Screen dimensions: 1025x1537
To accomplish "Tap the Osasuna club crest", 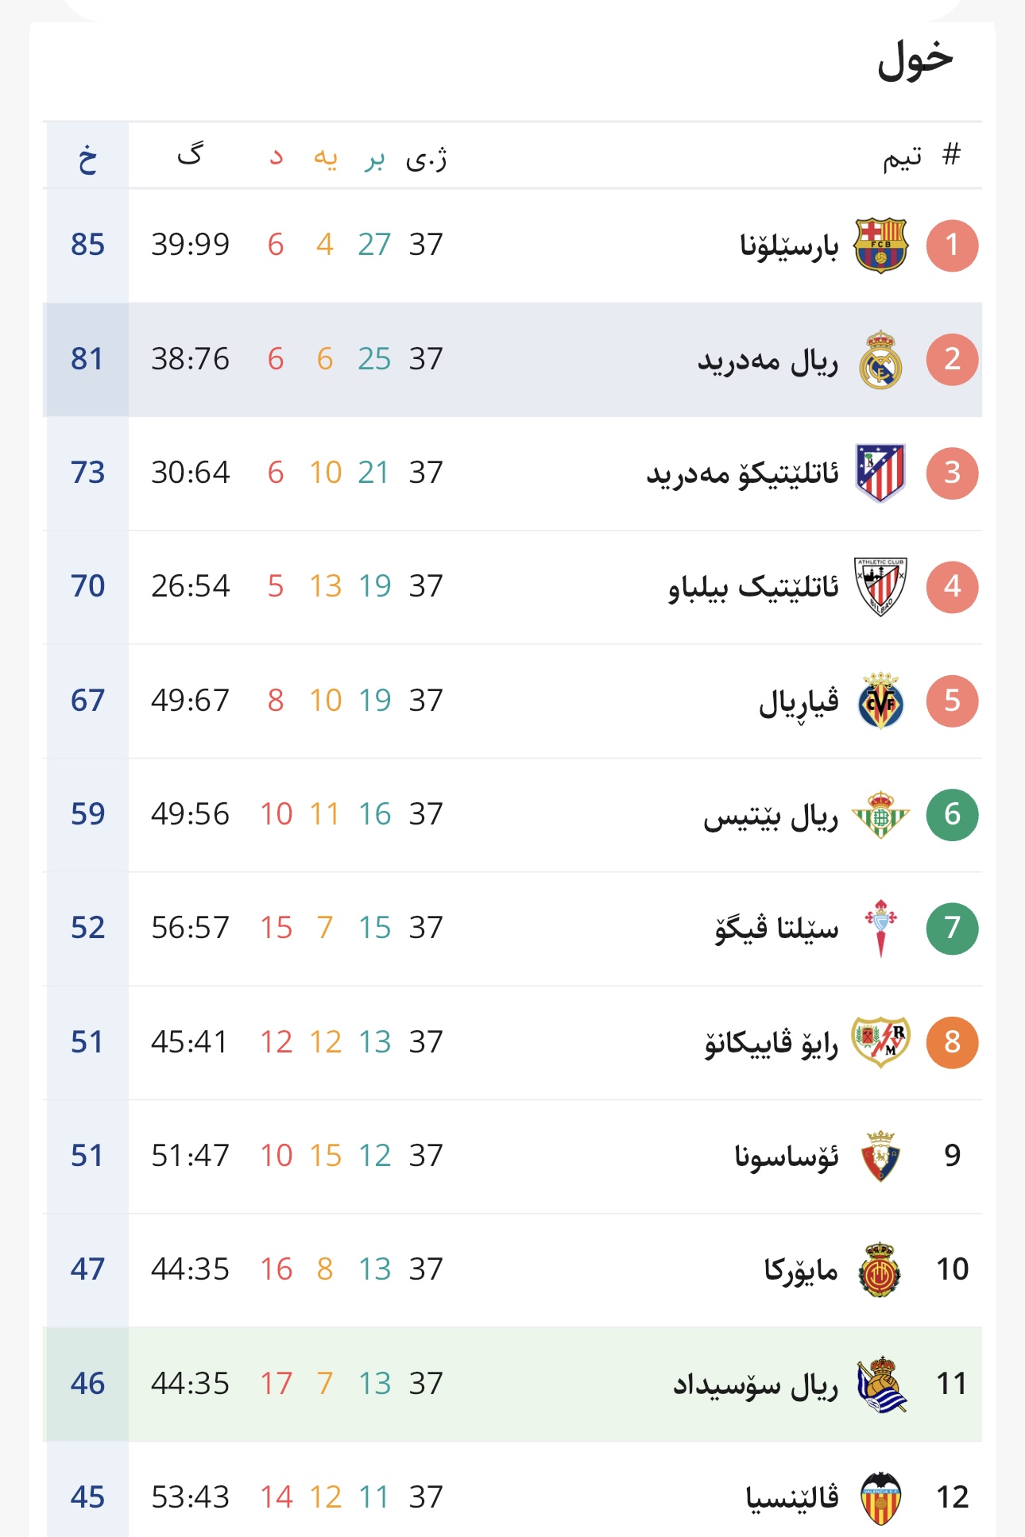I will (880, 1156).
